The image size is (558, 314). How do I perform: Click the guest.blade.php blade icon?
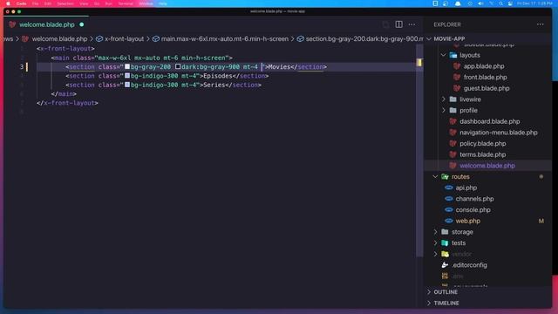pyautogui.click(x=457, y=88)
